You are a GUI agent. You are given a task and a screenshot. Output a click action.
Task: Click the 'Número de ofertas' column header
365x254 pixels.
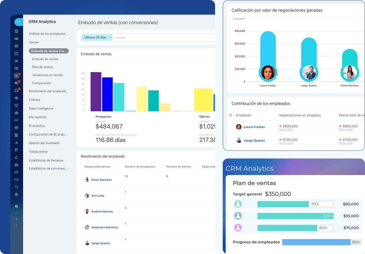click(x=179, y=167)
